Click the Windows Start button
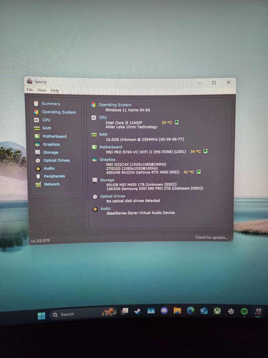This screenshot has height=358, width=268. 42,316
